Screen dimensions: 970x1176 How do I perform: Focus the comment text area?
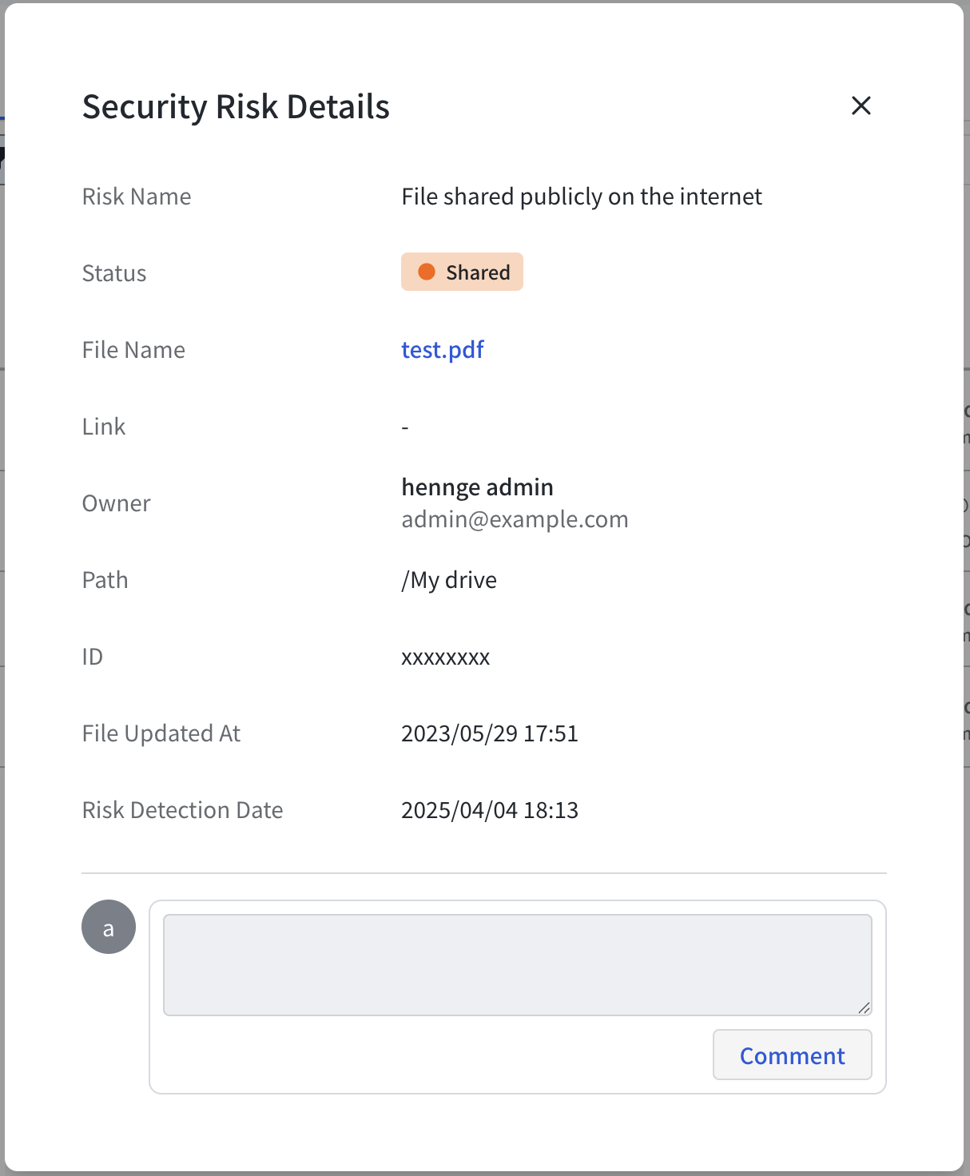point(517,965)
